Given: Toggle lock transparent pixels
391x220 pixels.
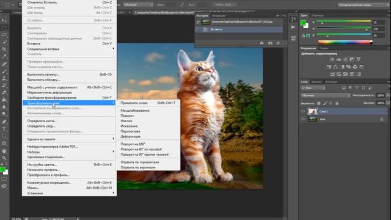Looking at the screenshot, I should pyautogui.click(x=319, y=103).
